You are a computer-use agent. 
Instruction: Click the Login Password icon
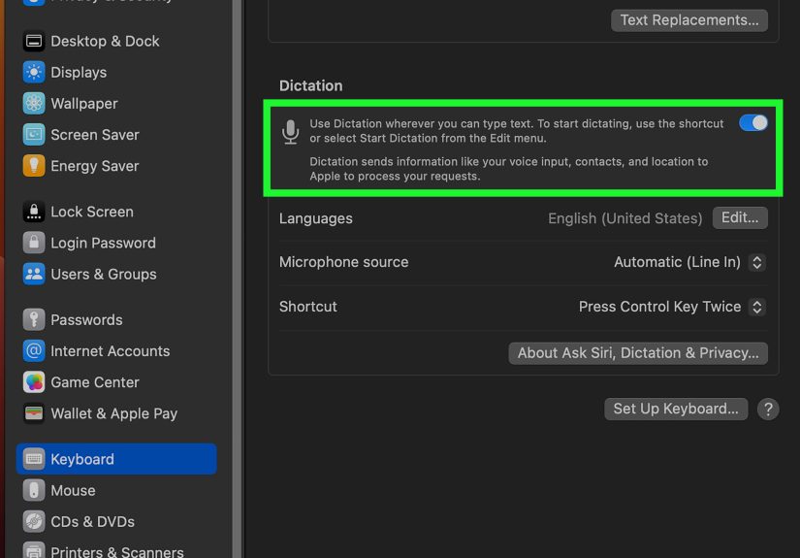tap(34, 243)
